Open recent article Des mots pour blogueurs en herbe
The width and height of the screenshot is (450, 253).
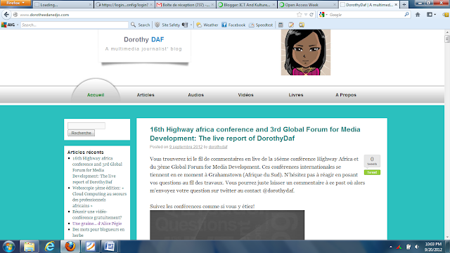[98, 233]
